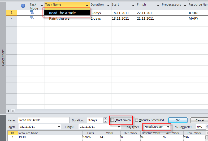Open the Task Mode column filter arrow
This screenshot has width=208, height=141.
tap(42, 6)
